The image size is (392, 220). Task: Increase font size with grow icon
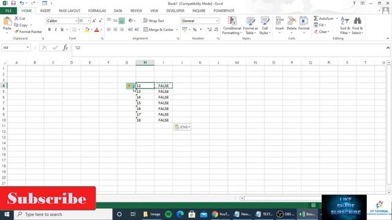click(x=94, y=21)
